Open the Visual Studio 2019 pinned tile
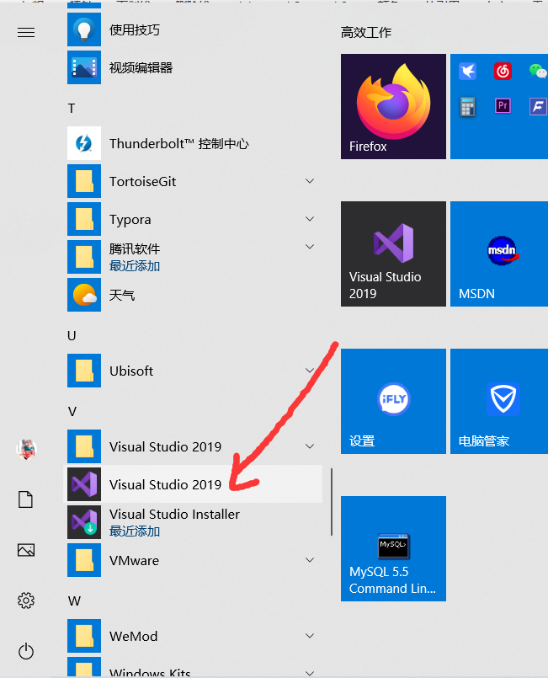 (393, 254)
